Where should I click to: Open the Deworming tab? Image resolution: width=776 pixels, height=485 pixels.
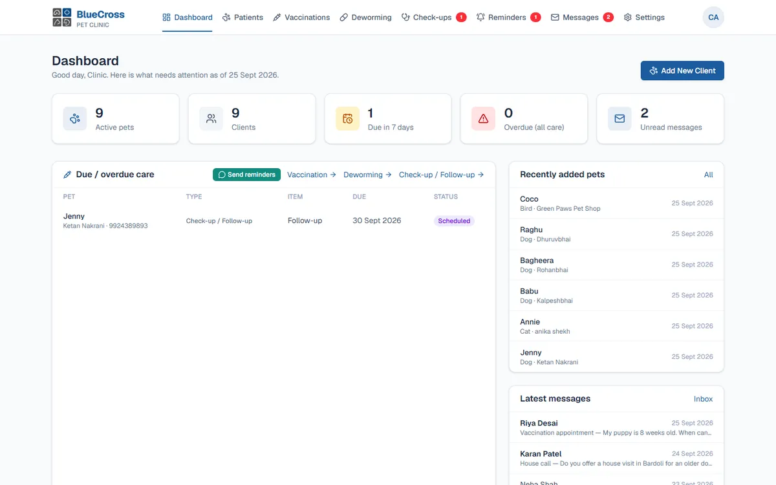coord(365,17)
